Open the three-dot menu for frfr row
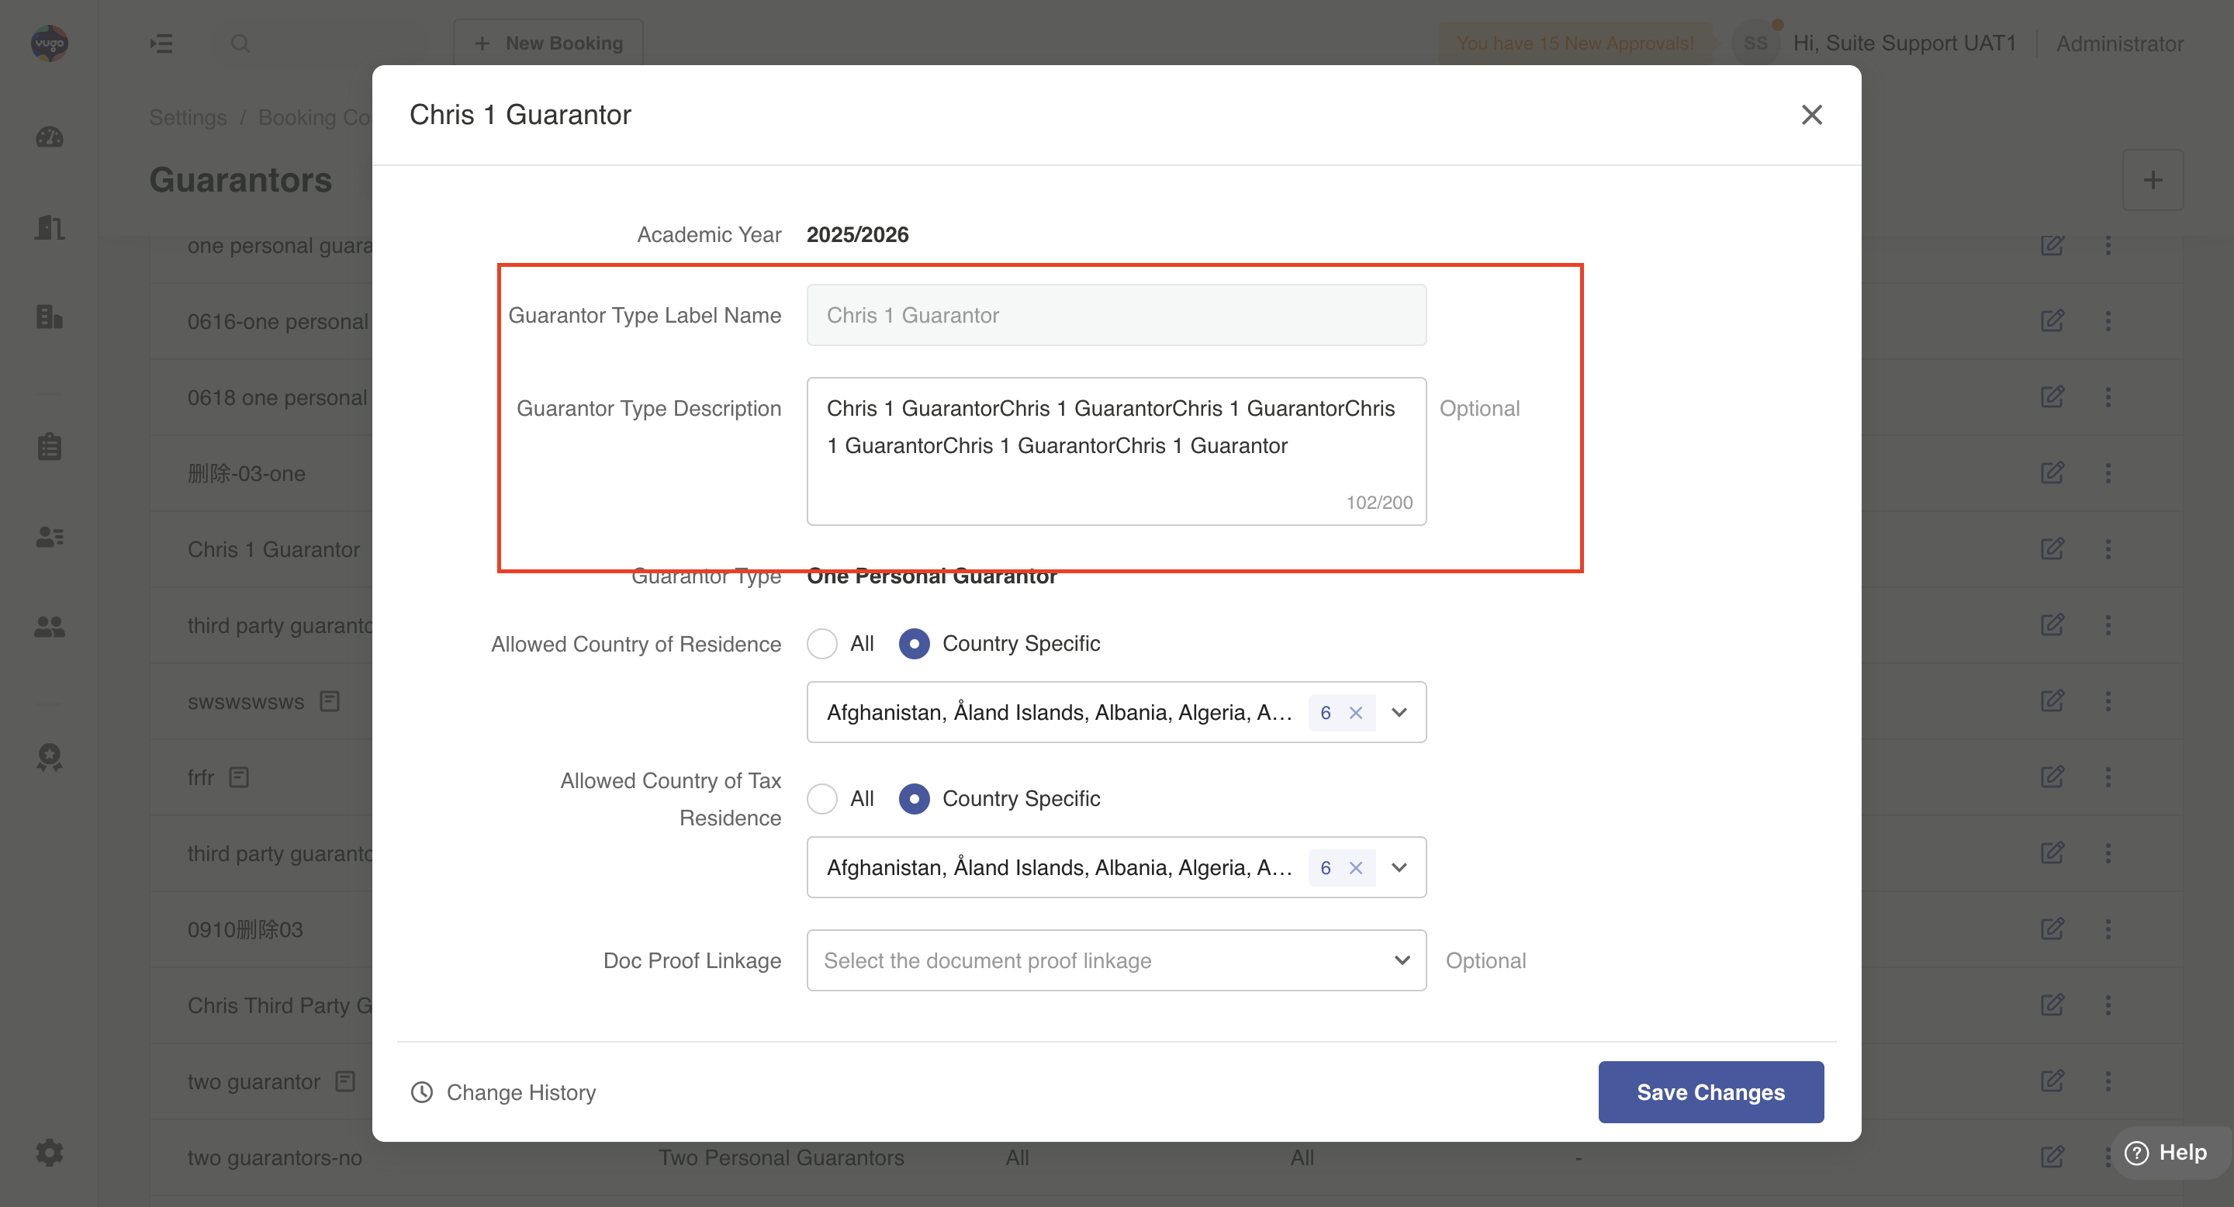 tap(2108, 777)
